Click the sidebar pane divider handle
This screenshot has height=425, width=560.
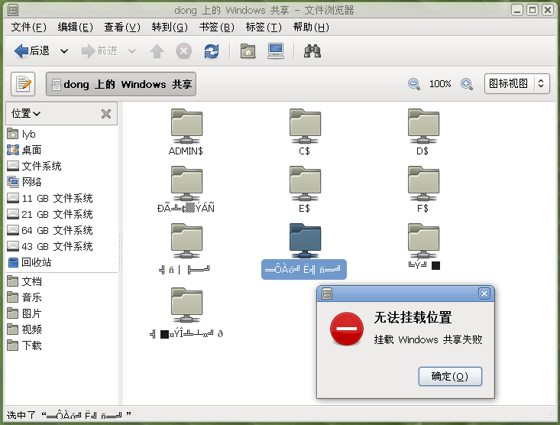click(121, 253)
